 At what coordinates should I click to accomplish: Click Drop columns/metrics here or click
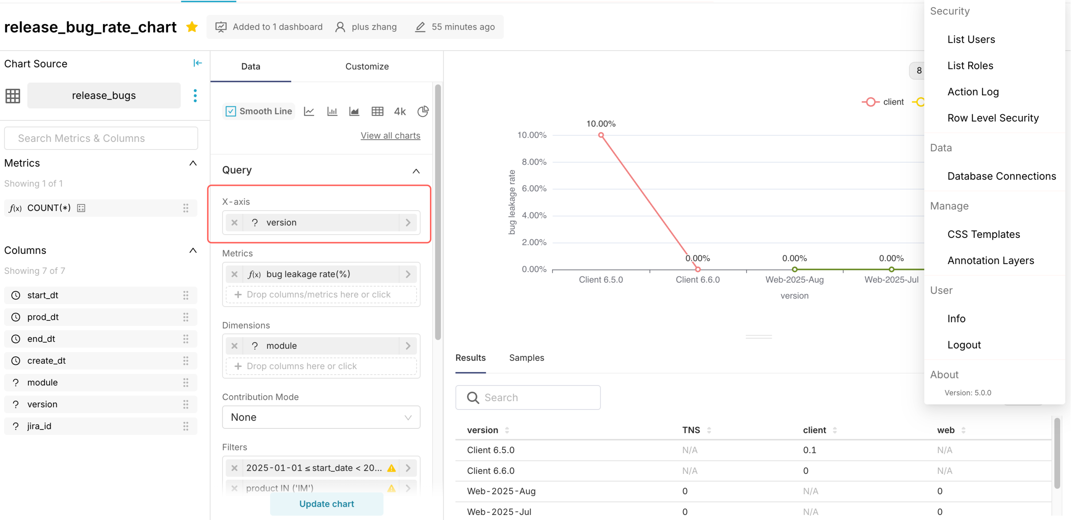pos(321,295)
